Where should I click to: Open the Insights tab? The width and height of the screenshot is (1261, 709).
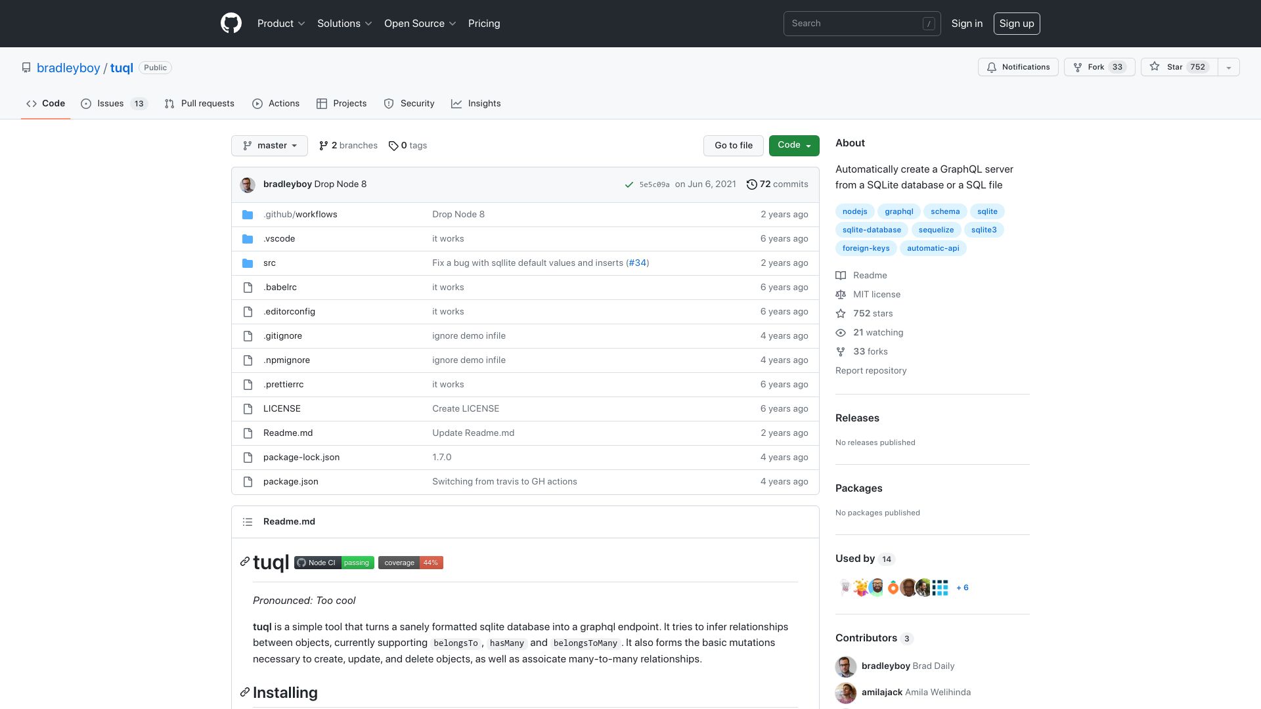click(476, 104)
